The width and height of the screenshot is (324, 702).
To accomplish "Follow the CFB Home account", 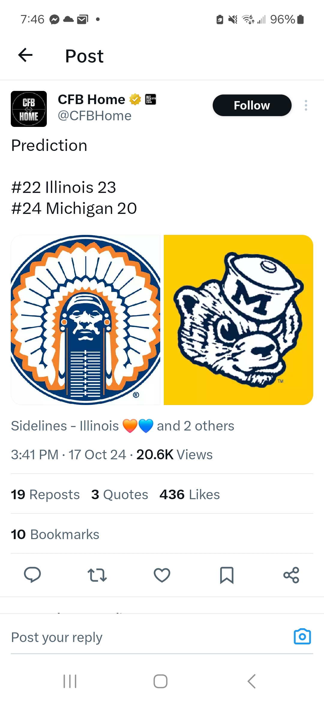I will [252, 105].
